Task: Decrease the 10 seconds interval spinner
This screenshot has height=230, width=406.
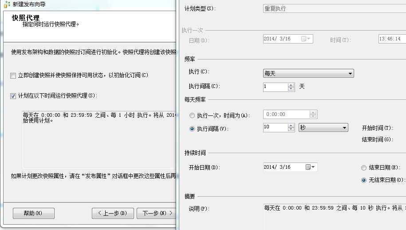Action: [291, 129]
